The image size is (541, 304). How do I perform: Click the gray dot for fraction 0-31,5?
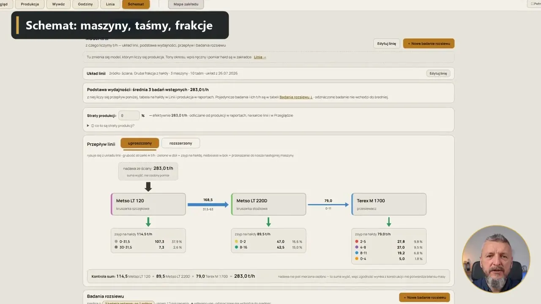[116, 242]
